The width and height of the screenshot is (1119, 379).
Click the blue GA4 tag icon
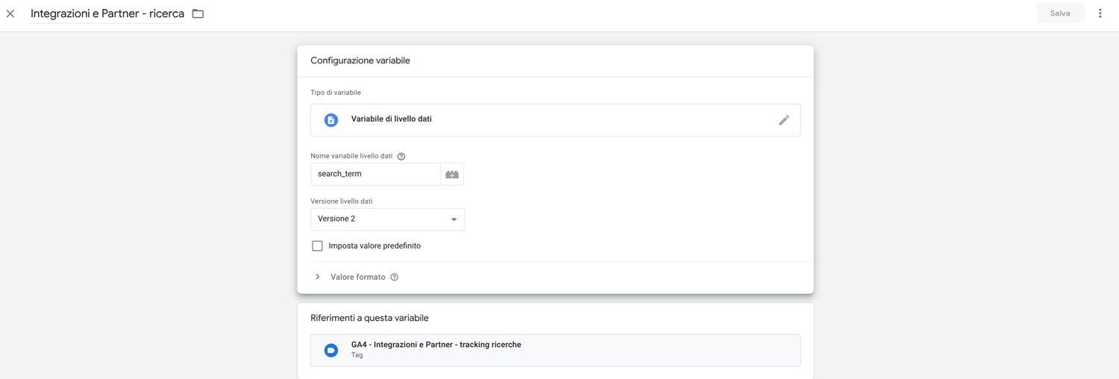click(x=331, y=351)
